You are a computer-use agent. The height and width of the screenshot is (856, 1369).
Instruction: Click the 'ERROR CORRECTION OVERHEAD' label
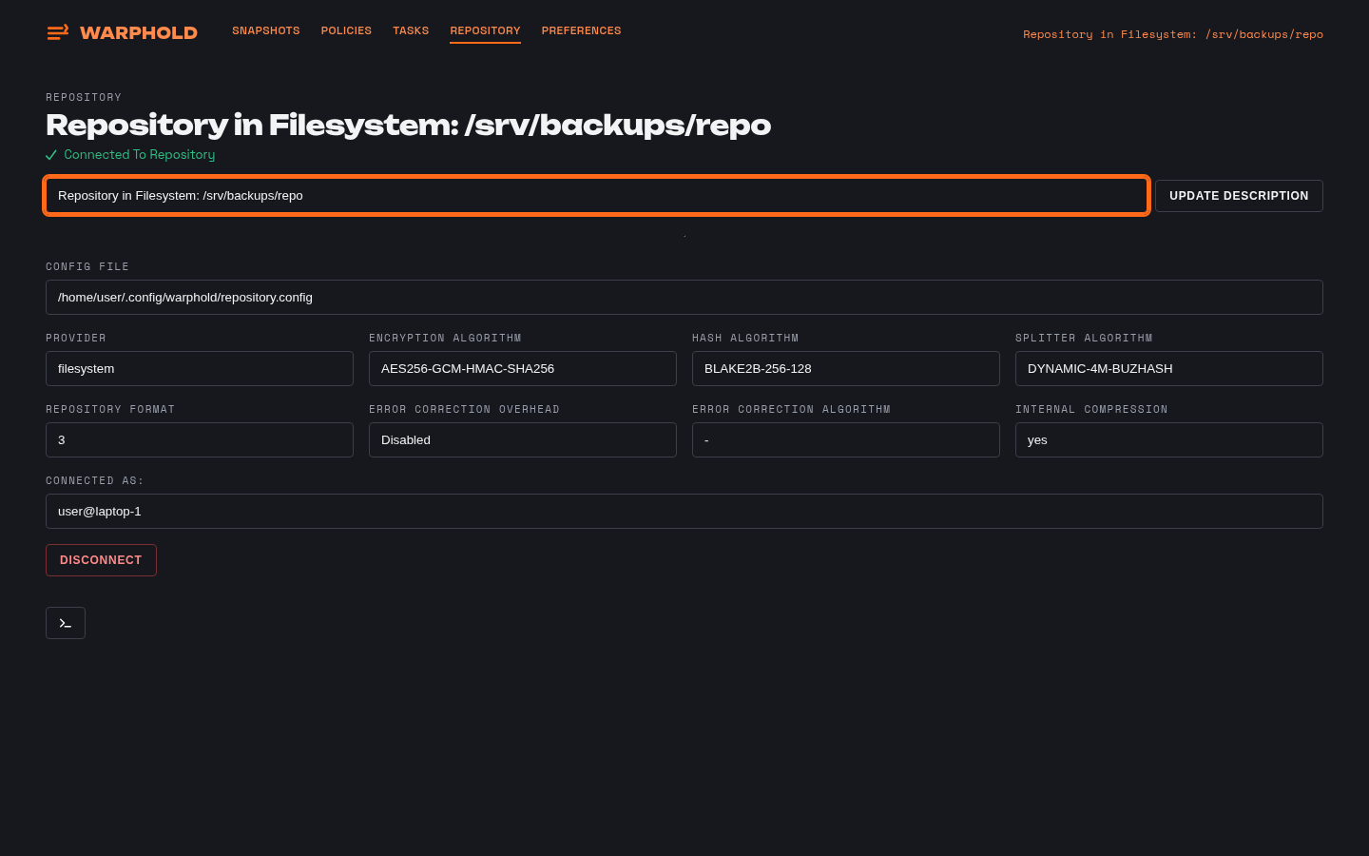(x=465, y=410)
